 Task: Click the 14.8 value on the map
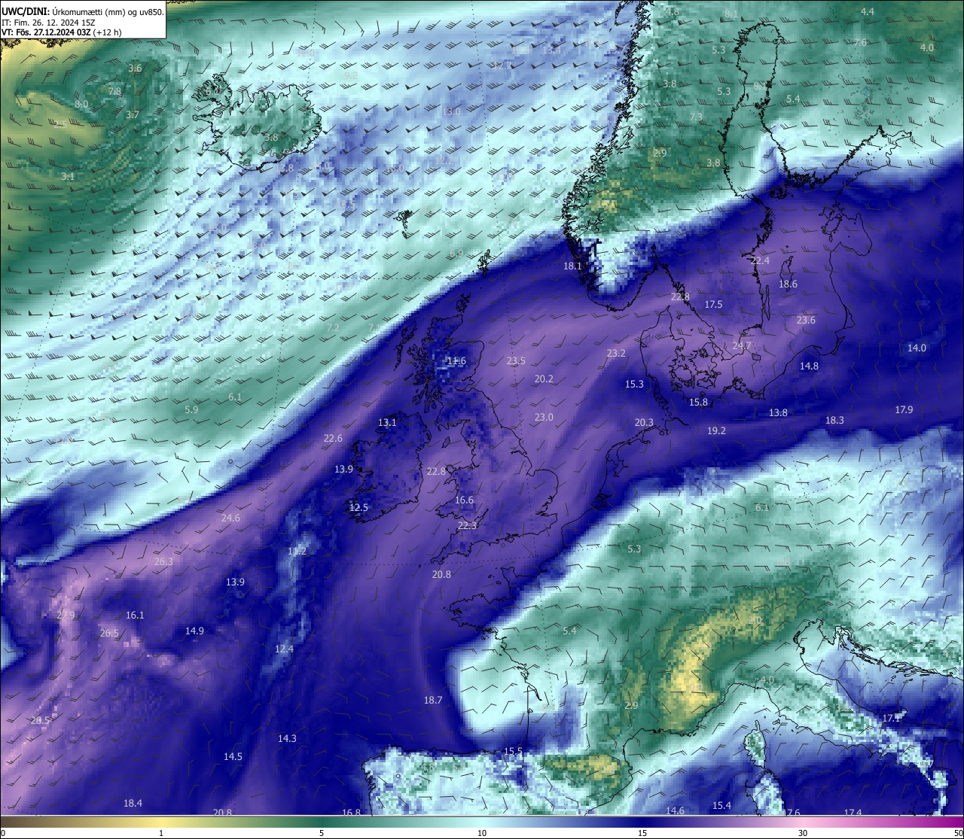[809, 366]
